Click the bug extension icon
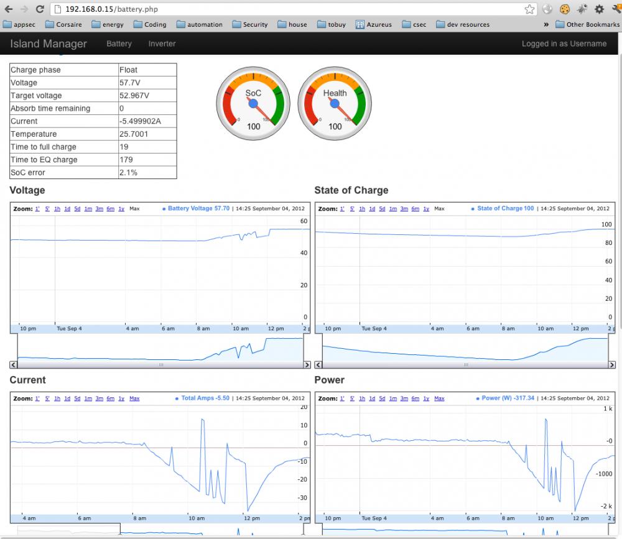622x539 pixels. [582, 9]
